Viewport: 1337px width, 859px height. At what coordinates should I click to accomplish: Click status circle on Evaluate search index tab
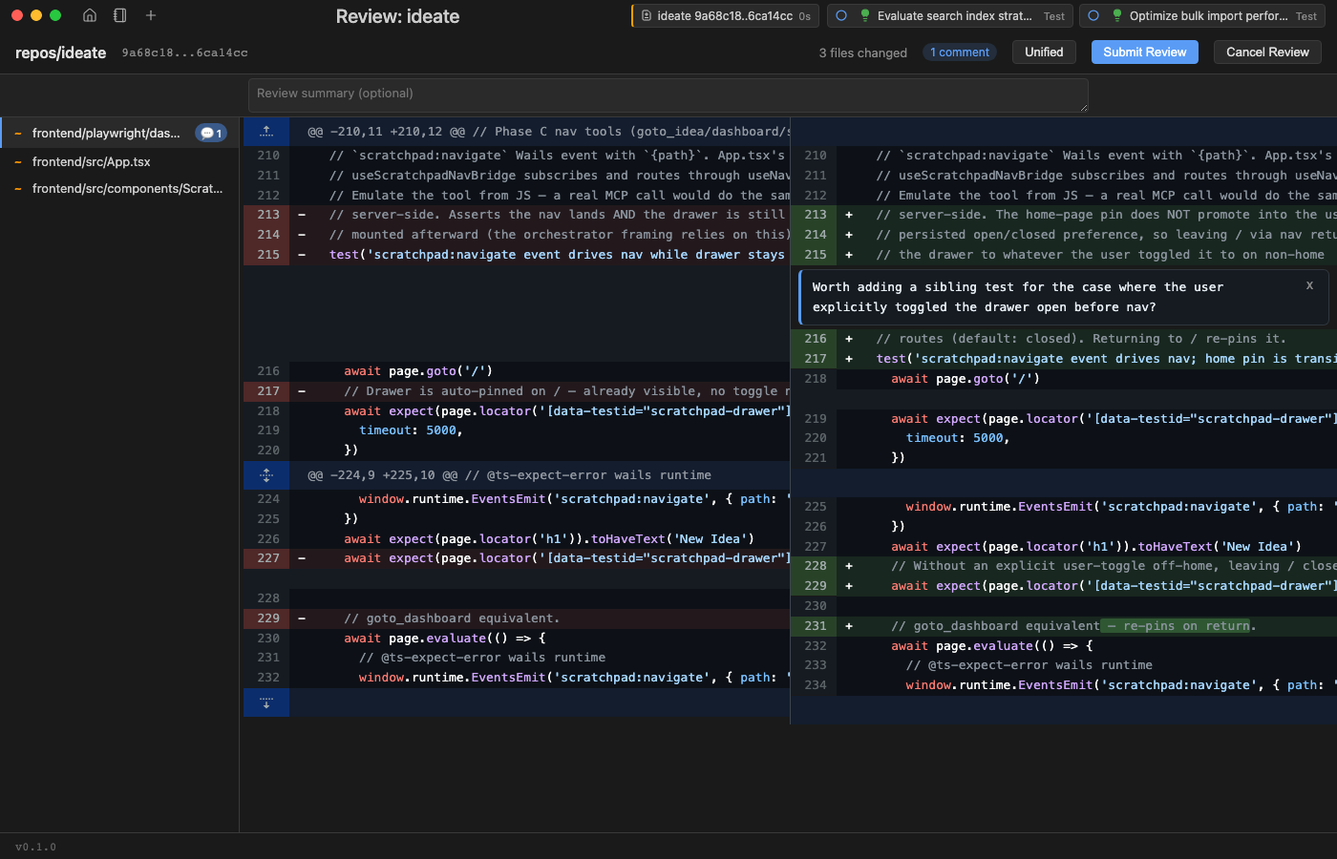tap(841, 16)
